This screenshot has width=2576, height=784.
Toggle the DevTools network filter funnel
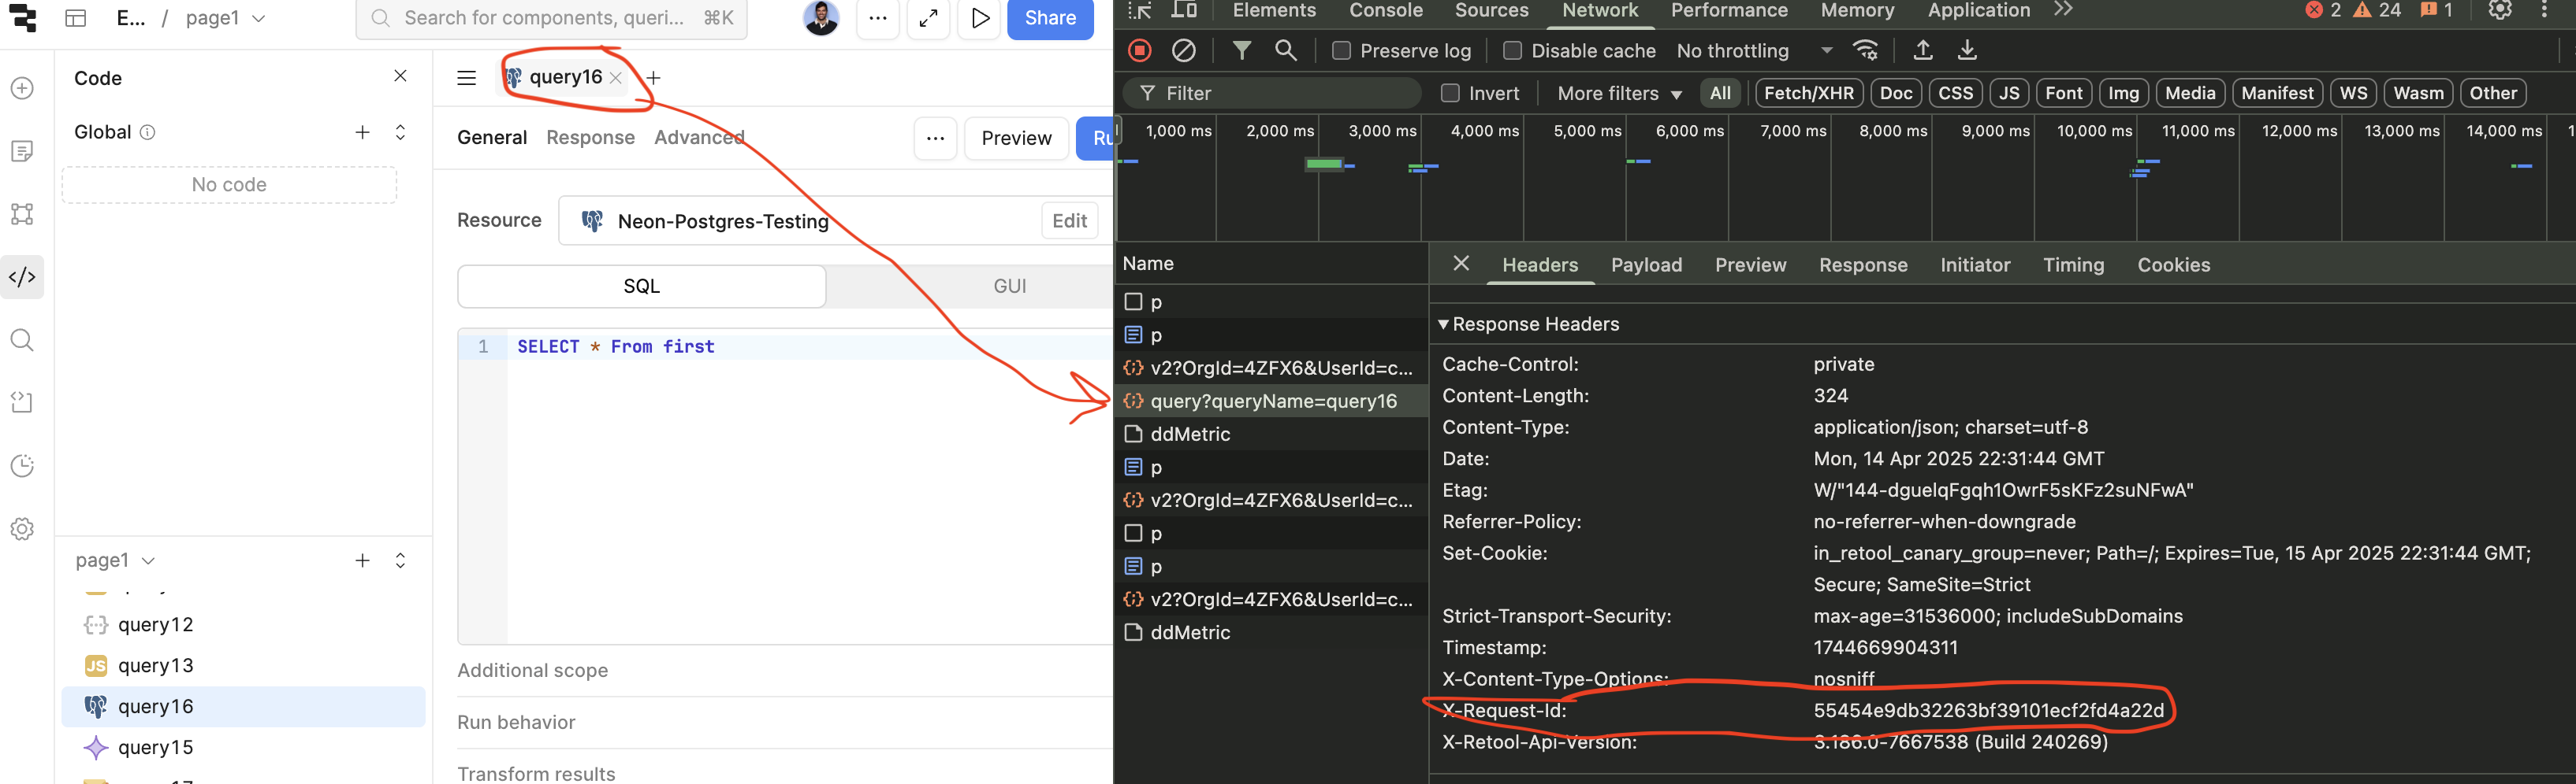click(1241, 50)
